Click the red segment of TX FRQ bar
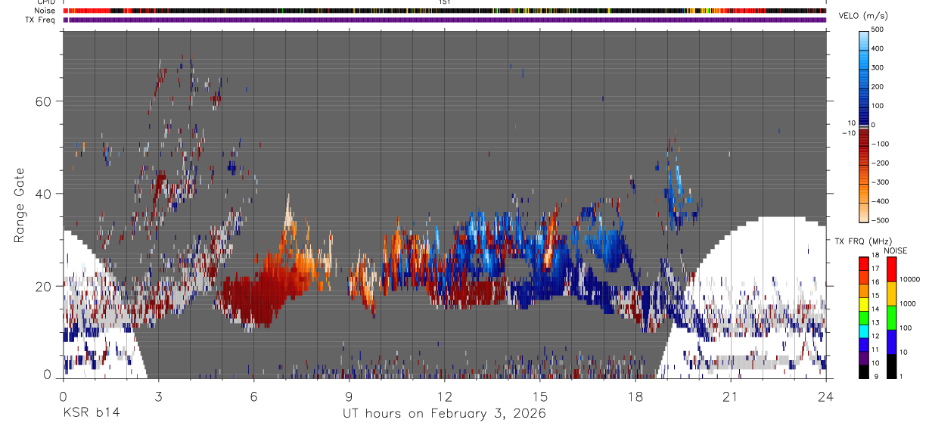929x429 pixels. 864,263
